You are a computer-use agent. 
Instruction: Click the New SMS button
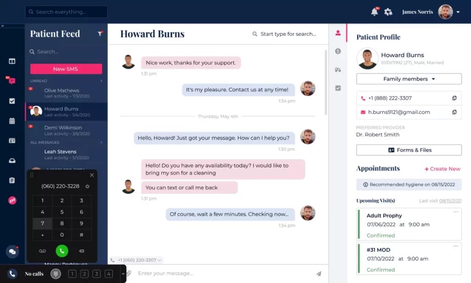(x=66, y=69)
